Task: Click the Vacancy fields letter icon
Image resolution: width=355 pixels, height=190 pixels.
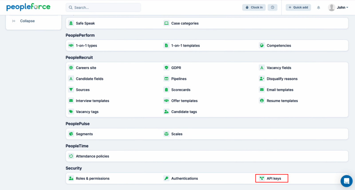Action: [x=262, y=68]
